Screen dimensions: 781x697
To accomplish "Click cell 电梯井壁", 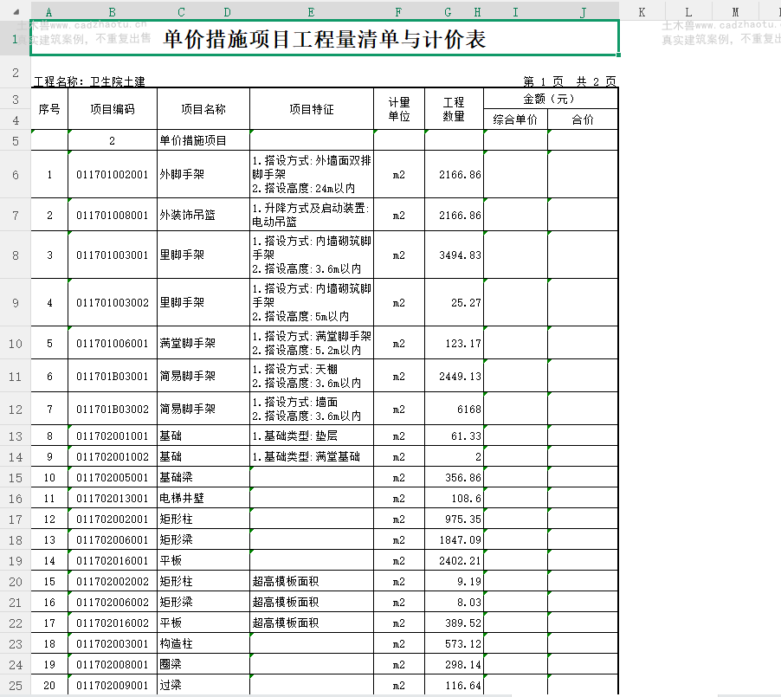I will pyautogui.click(x=203, y=498).
